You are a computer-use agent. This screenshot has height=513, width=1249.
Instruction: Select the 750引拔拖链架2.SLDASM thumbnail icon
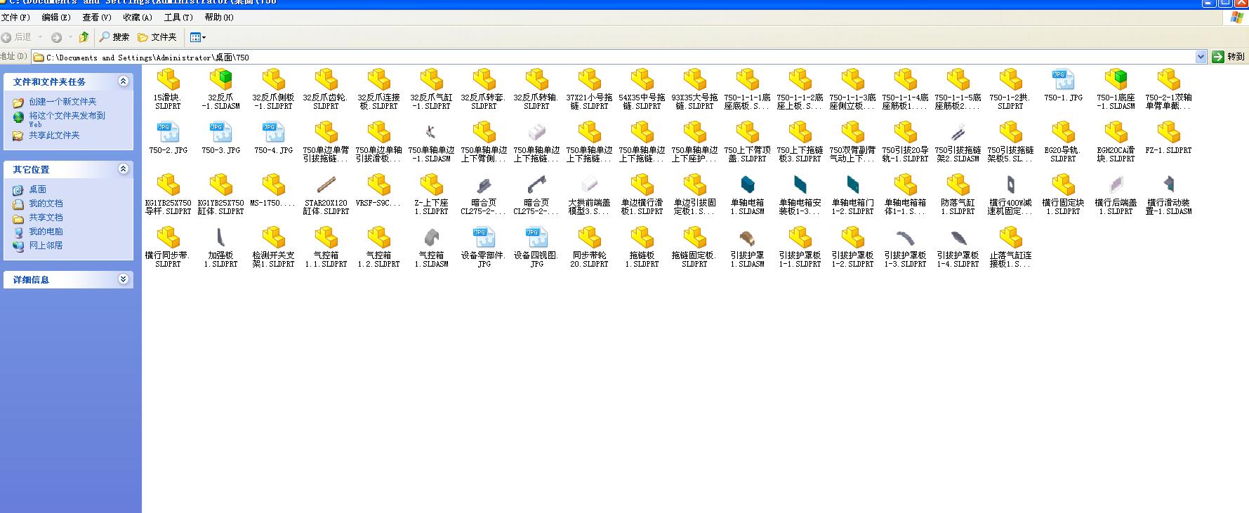[x=958, y=132]
